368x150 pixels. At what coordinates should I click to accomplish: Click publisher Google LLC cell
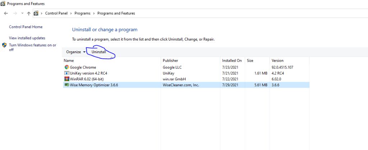(172, 67)
